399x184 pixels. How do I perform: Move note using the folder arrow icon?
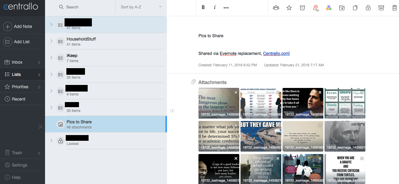click(342, 8)
